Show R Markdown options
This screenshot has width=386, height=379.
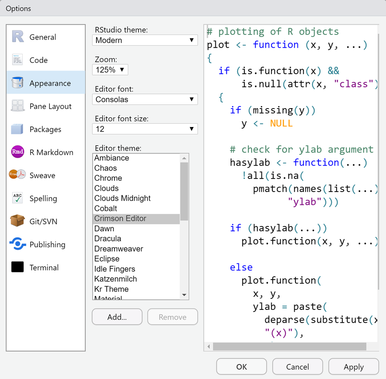[x=46, y=152]
